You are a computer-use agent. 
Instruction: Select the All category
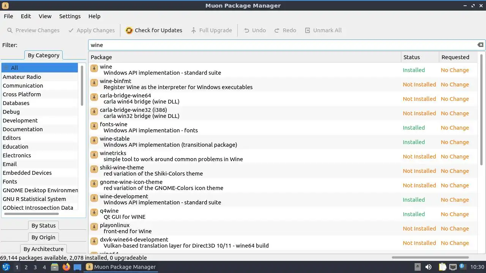(39, 68)
